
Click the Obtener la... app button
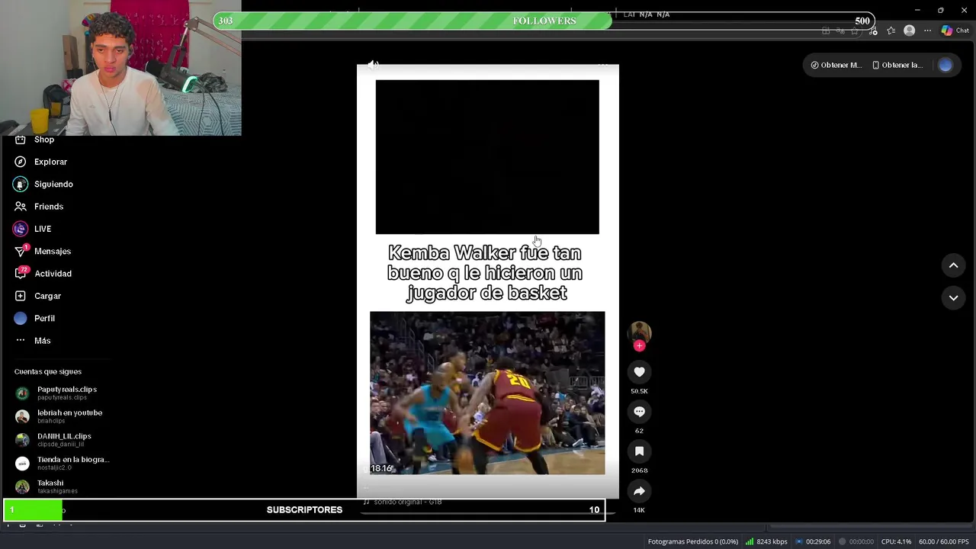click(x=897, y=65)
